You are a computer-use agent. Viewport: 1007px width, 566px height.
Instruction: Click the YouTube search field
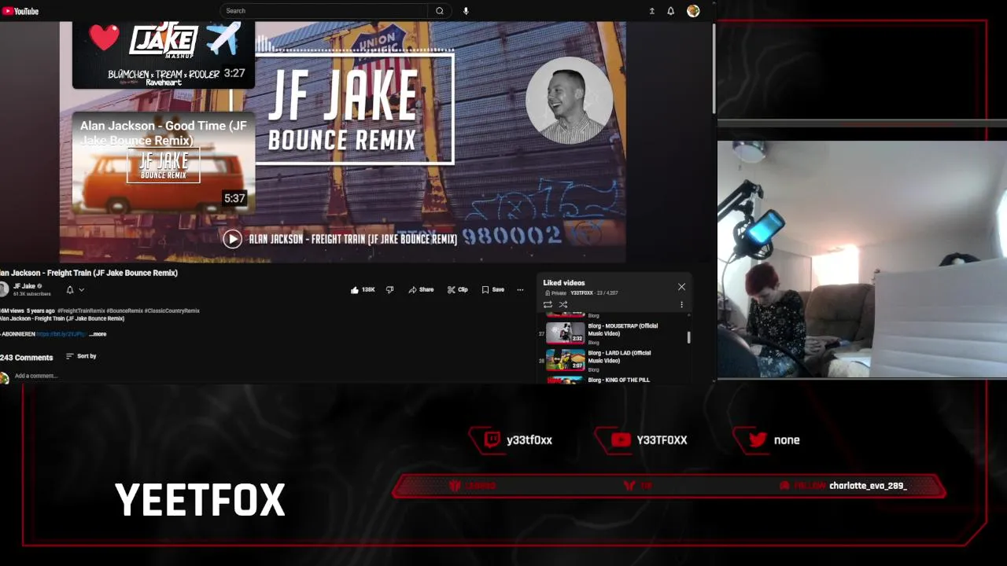[325, 11]
